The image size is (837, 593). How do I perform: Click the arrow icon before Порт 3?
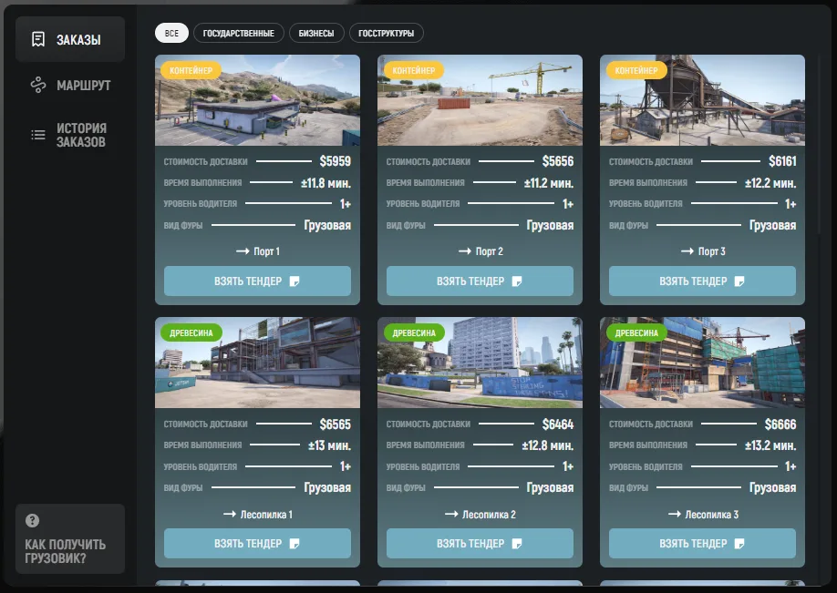click(x=687, y=251)
